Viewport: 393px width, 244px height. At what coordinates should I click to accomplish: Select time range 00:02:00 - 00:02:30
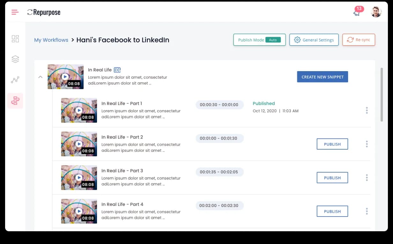click(219, 205)
